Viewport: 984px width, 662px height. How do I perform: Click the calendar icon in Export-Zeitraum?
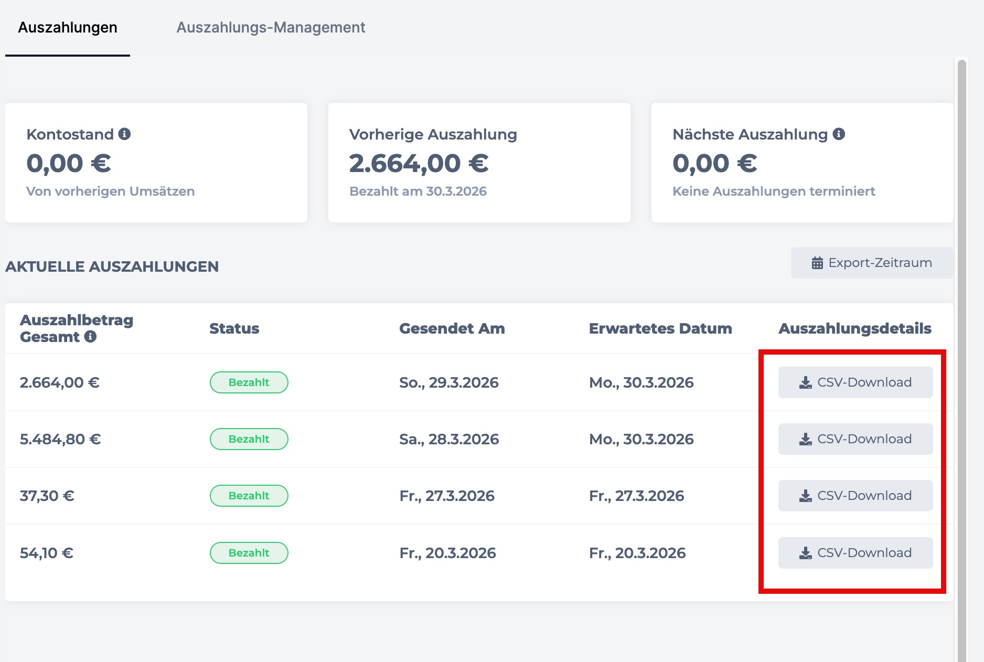click(x=817, y=263)
